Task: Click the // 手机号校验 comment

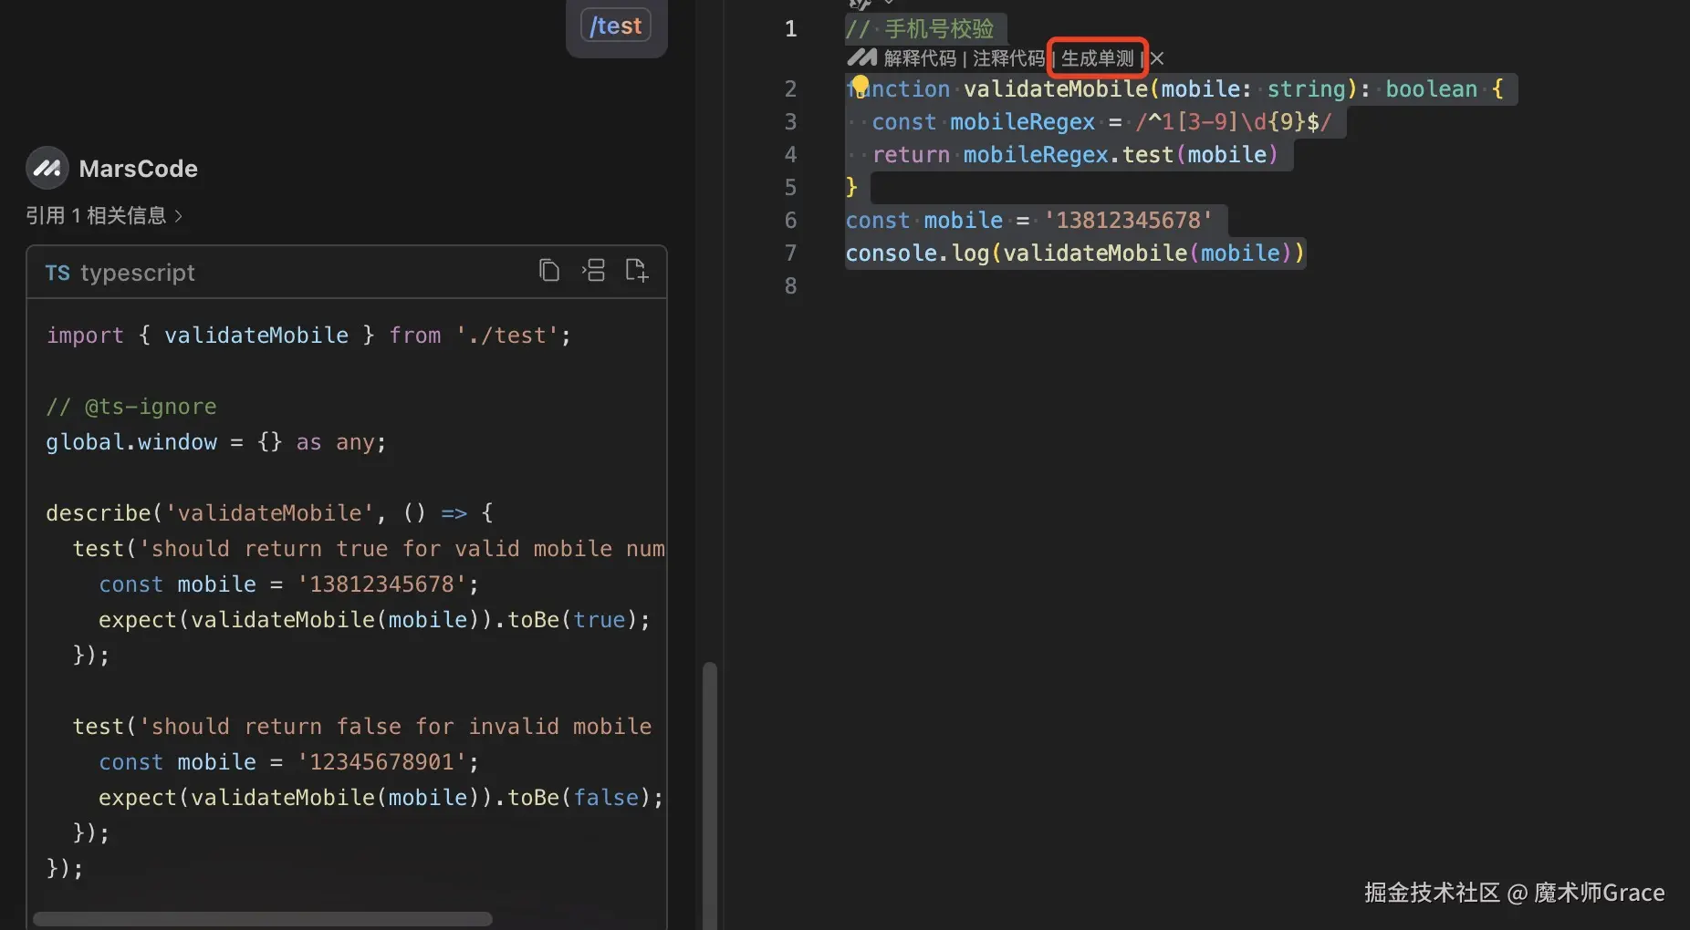Action: 920,29
